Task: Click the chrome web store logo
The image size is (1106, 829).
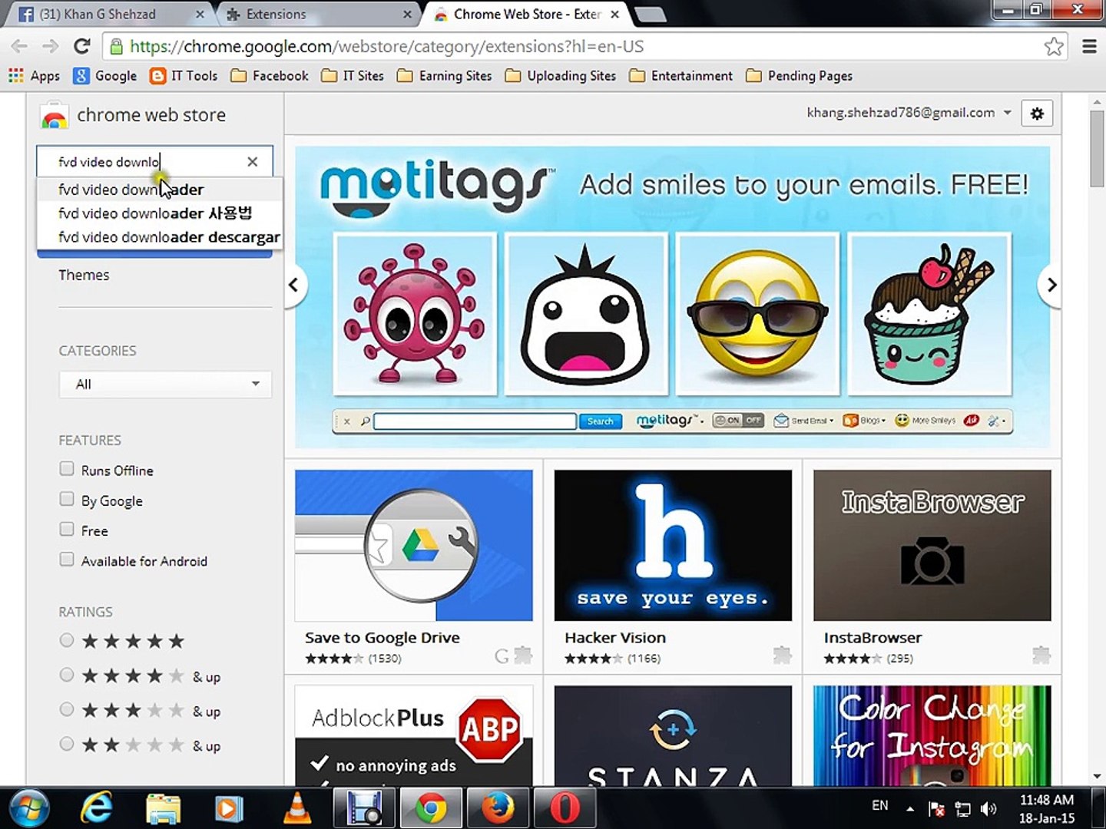Action: pos(133,115)
